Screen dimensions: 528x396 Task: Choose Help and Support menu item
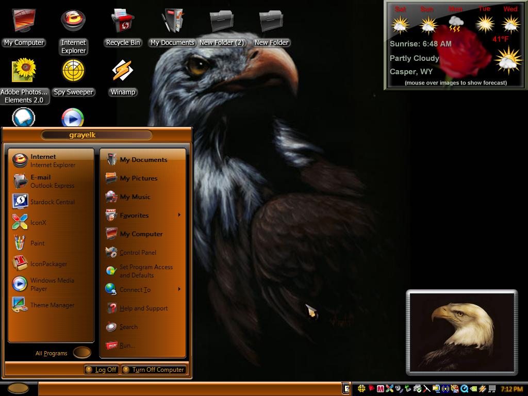click(x=143, y=308)
